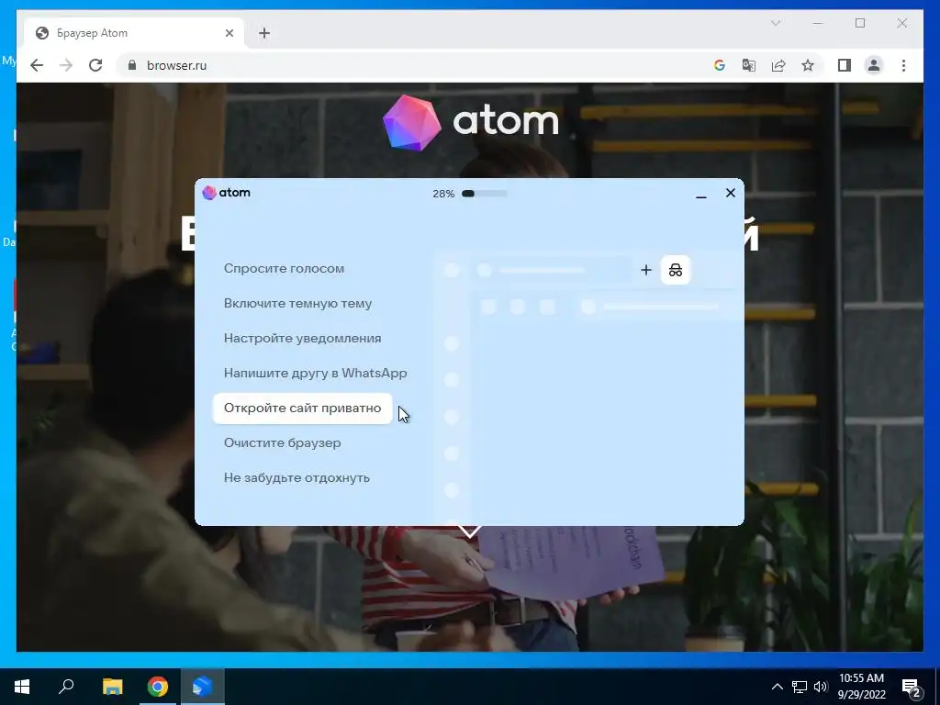Show hidden system tray icons
The width and height of the screenshot is (940, 705).
(777, 687)
